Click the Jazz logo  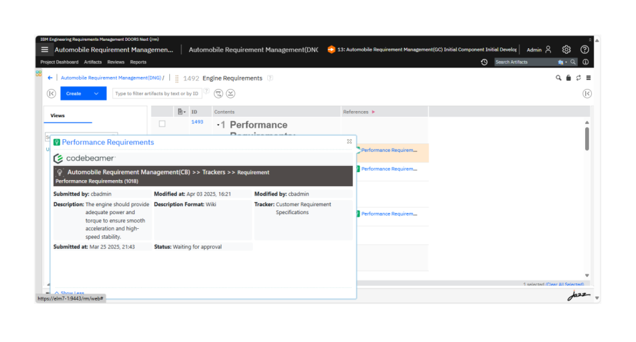click(x=578, y=296)
